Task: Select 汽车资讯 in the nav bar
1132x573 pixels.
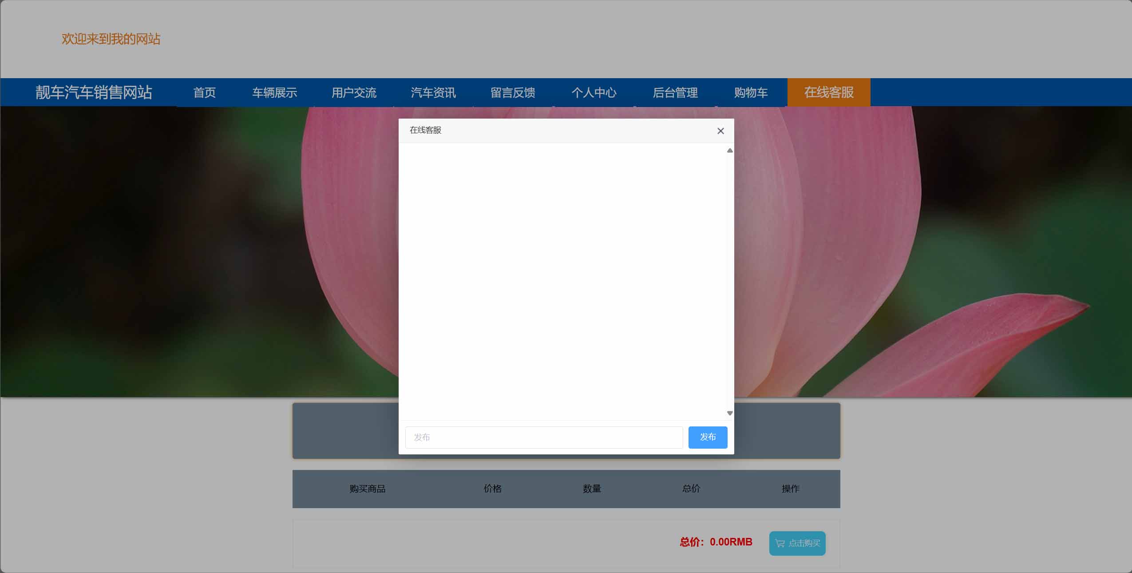Action: pyautogui.click(x=433, y=92)
